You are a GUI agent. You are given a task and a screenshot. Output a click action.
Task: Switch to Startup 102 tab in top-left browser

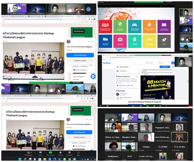coord(52,16)
